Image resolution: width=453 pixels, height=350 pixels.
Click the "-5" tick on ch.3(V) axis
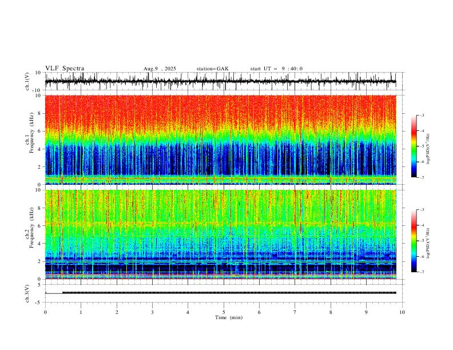pos(39,303)
